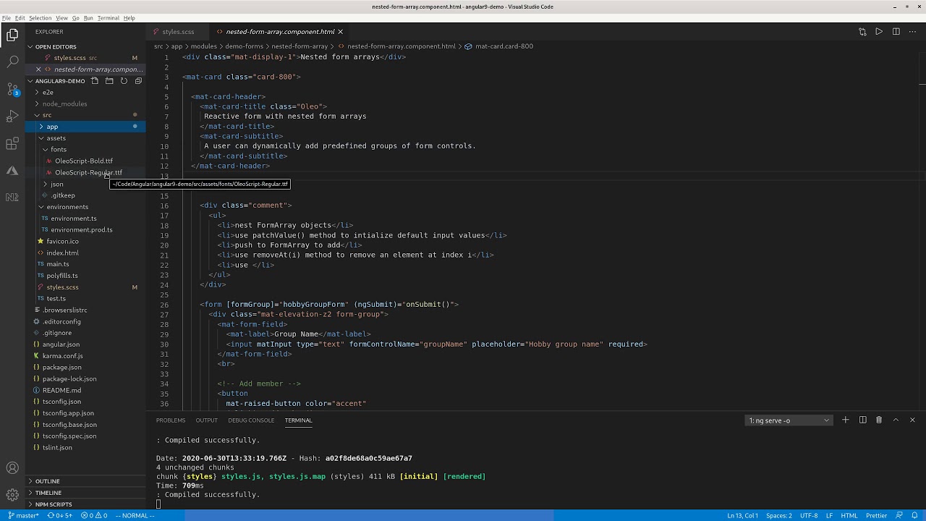Open the NX Console activity bar icon

click(12, 197)
